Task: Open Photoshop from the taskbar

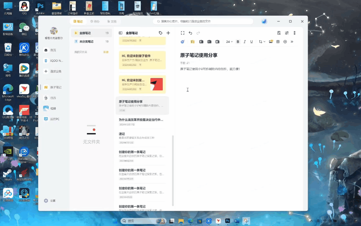Action: [x=227, y=221]
